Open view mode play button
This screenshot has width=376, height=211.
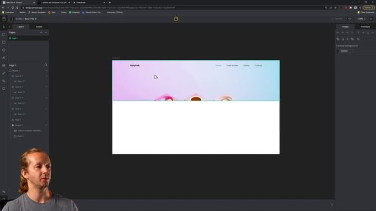(371, 19)
